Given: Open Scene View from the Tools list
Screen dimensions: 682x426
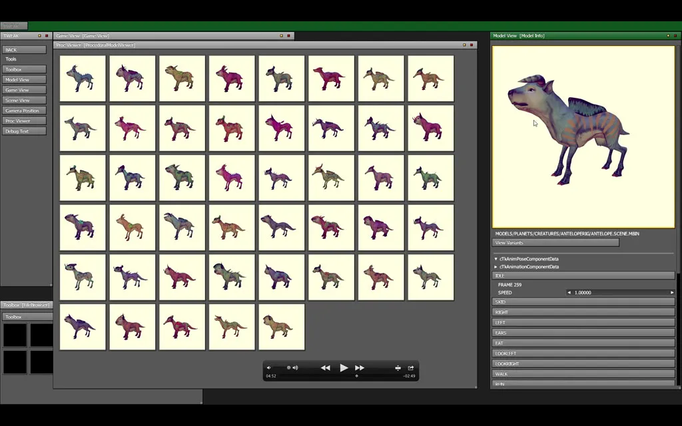Looking at the screenshot, I should (25, 100).
